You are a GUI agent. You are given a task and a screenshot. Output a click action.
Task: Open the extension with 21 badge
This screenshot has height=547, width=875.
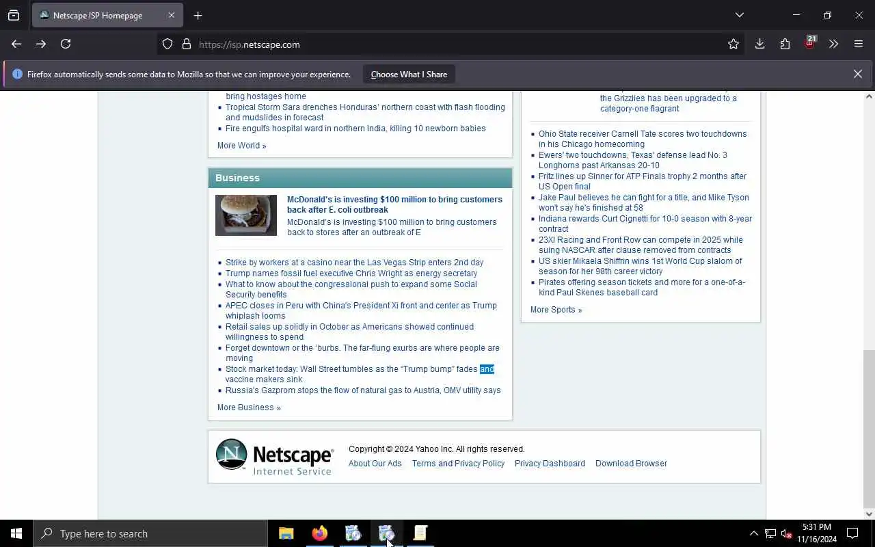tap(810, 43)
